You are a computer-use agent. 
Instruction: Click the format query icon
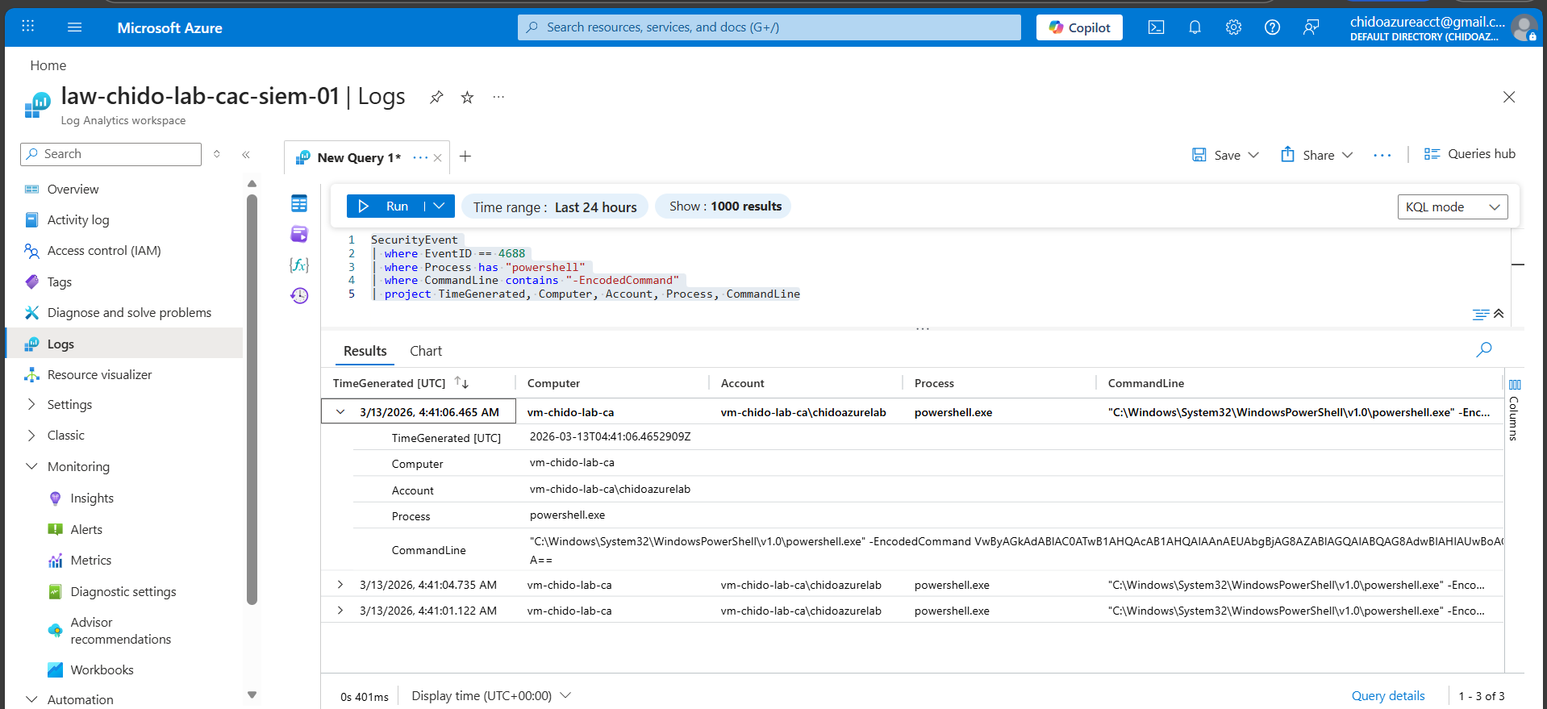(1481, 315)
